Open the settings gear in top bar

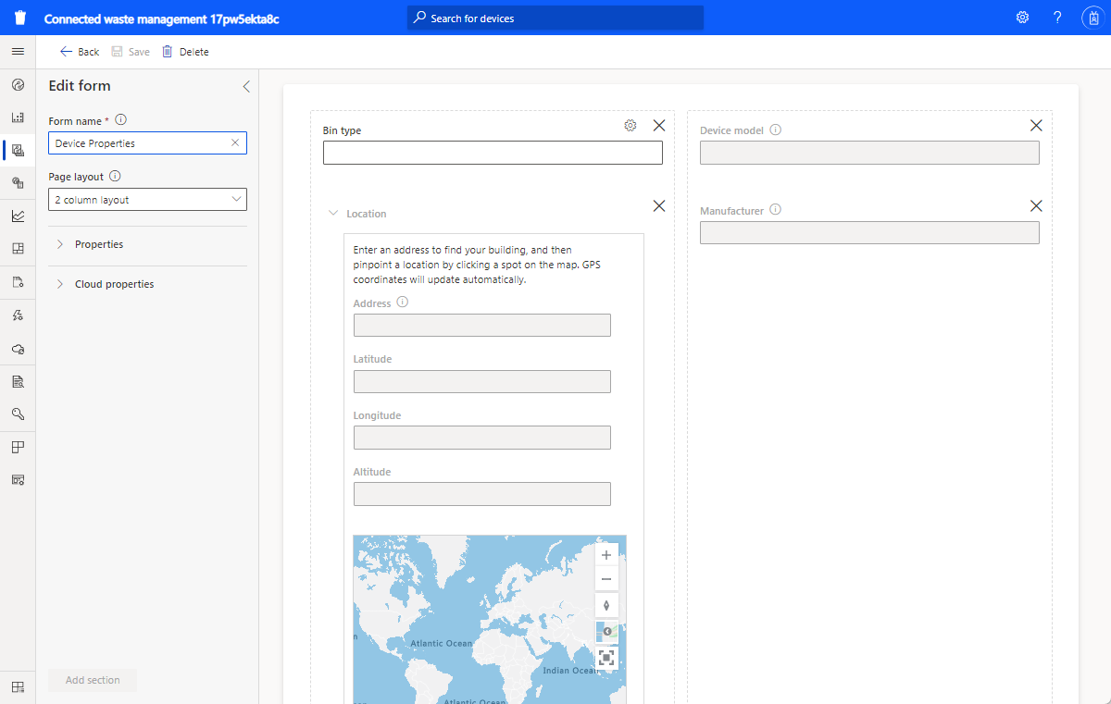(1022, 18)
